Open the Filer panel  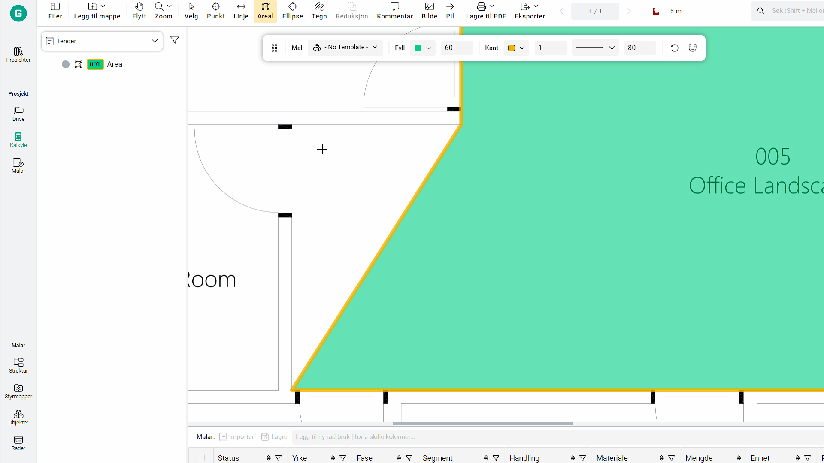[55, 11]
